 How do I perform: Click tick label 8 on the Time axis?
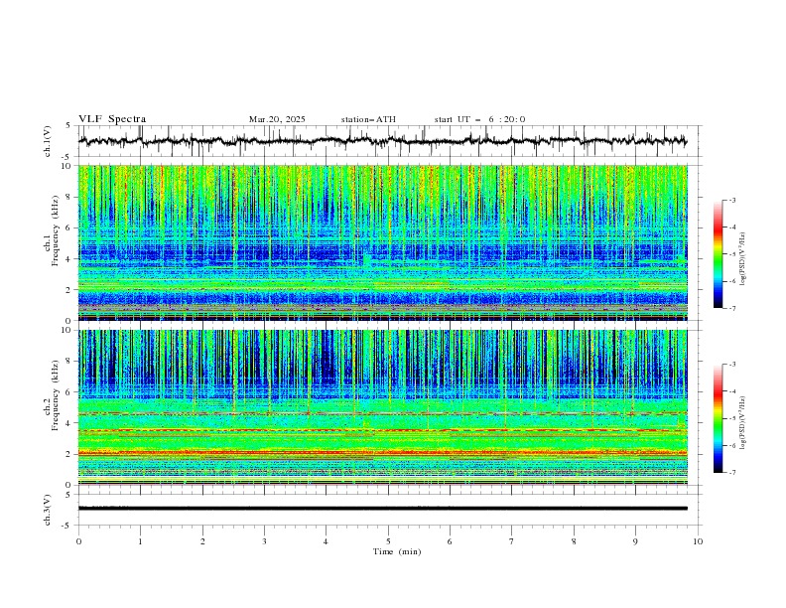point(574,541)
